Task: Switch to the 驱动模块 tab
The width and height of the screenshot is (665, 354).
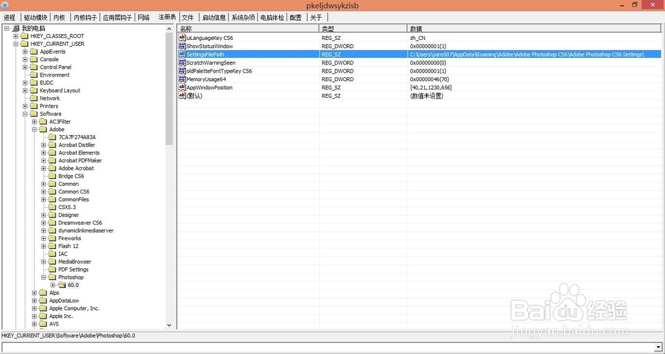Action: click(x=36, y=17)
